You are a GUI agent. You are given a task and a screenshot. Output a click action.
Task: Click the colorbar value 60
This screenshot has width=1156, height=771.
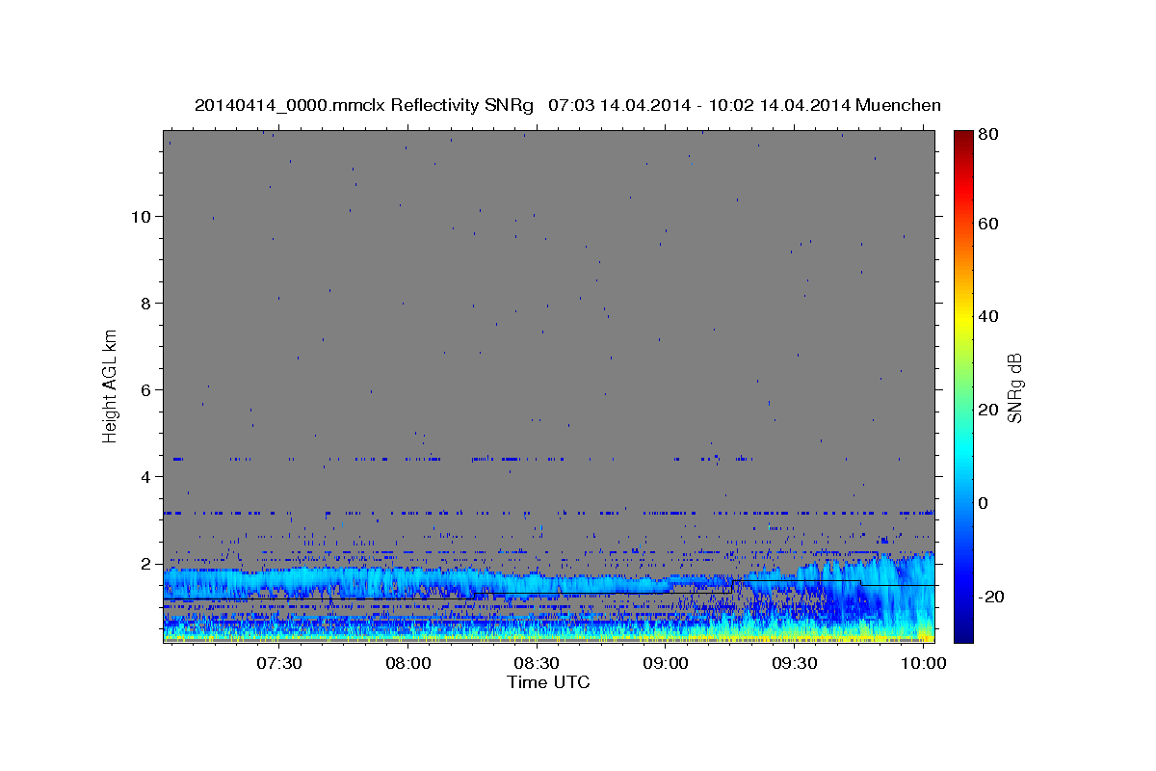[x=987, y=224]
